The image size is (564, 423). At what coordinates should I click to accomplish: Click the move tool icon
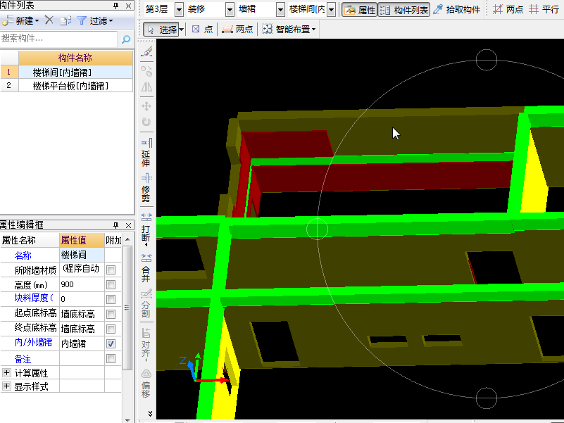[x=146, y=106]
